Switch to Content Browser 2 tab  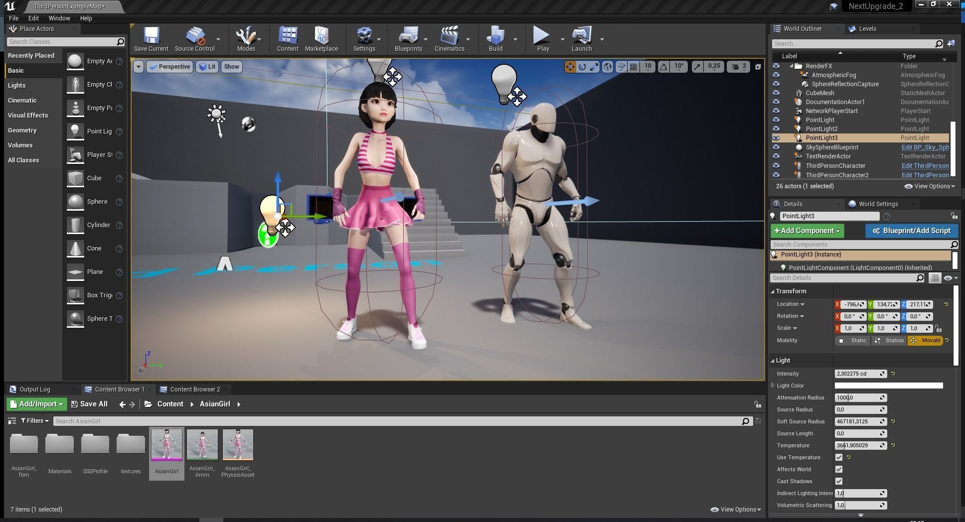[195, 389]
